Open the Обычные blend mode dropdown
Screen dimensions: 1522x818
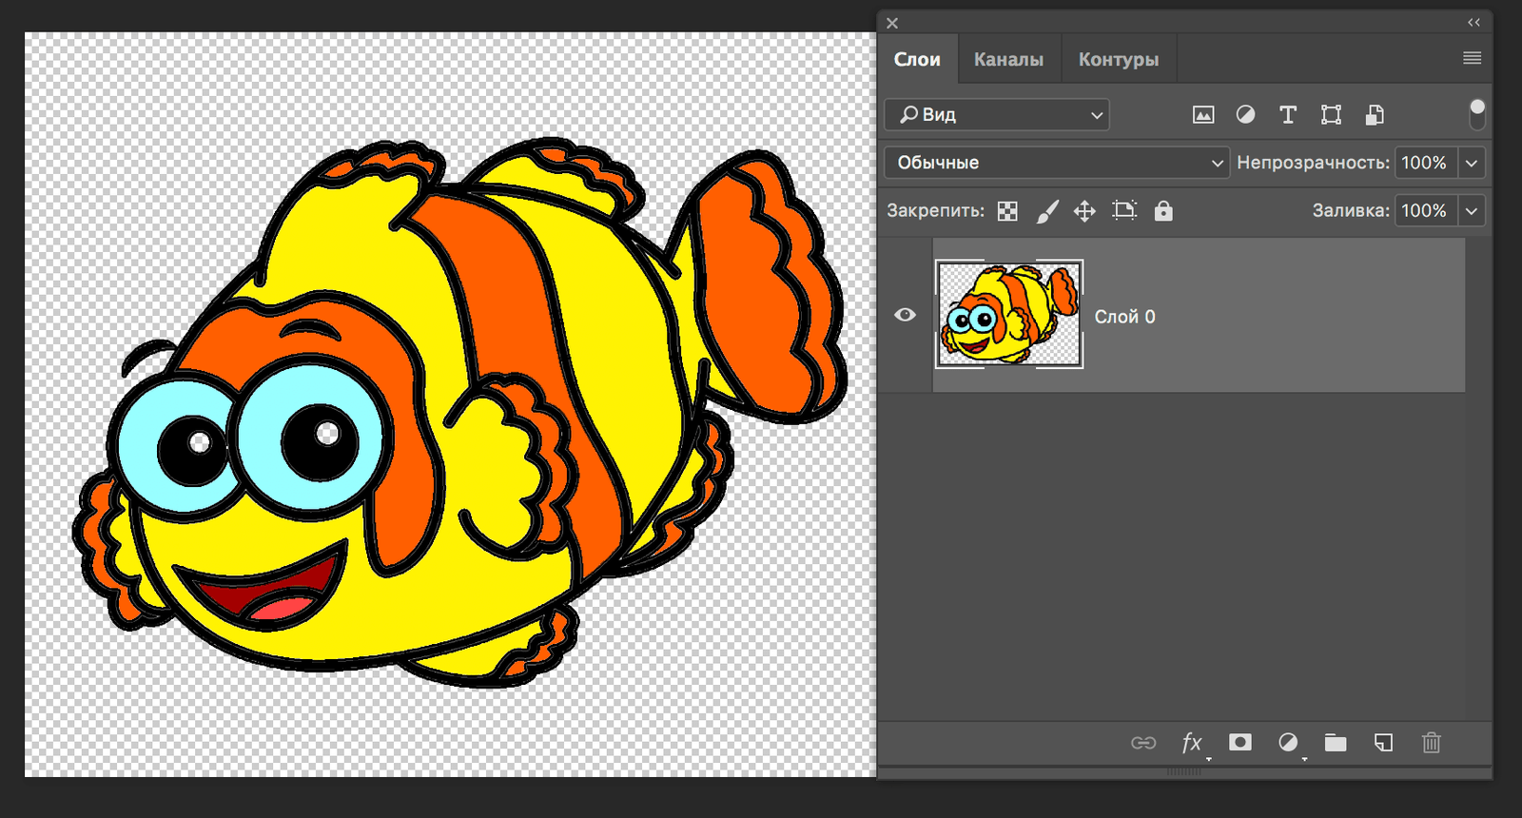pos(1057,163)
